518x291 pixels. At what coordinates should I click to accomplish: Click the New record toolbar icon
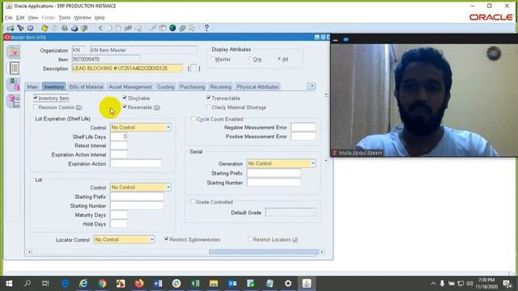(x=11, y=28)
